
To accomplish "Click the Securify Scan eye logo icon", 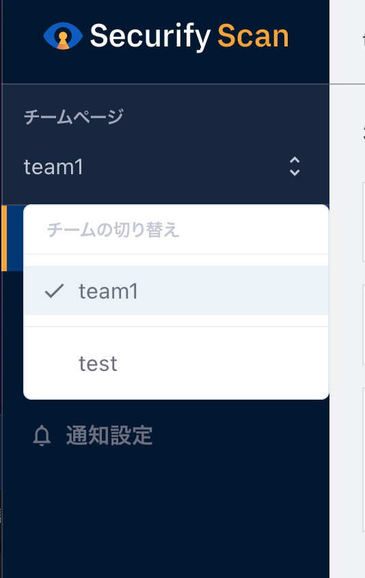I will (x=63, y=36).
